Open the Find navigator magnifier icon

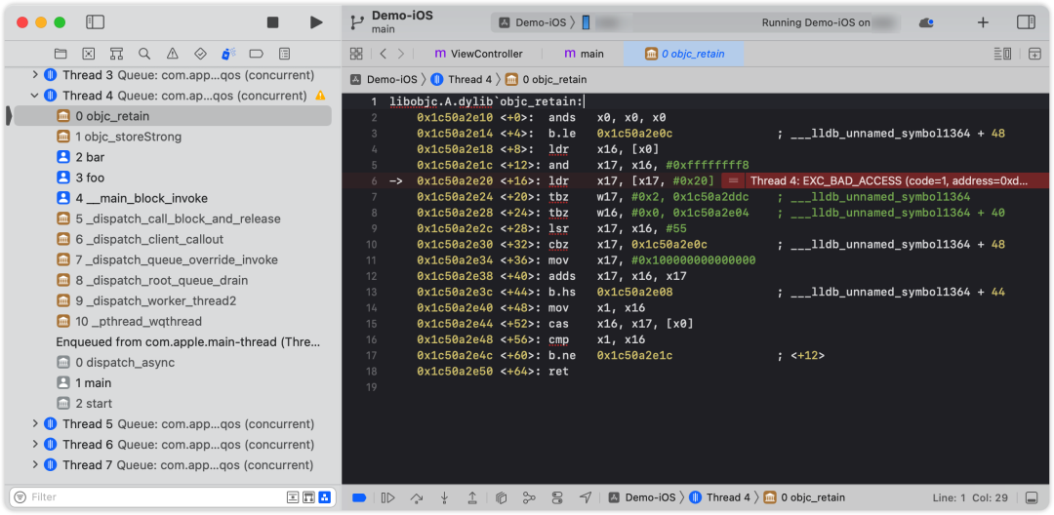tap(143, 54)
